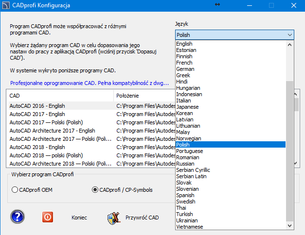Select Serbian Cyrillic language option

(193, 170)
